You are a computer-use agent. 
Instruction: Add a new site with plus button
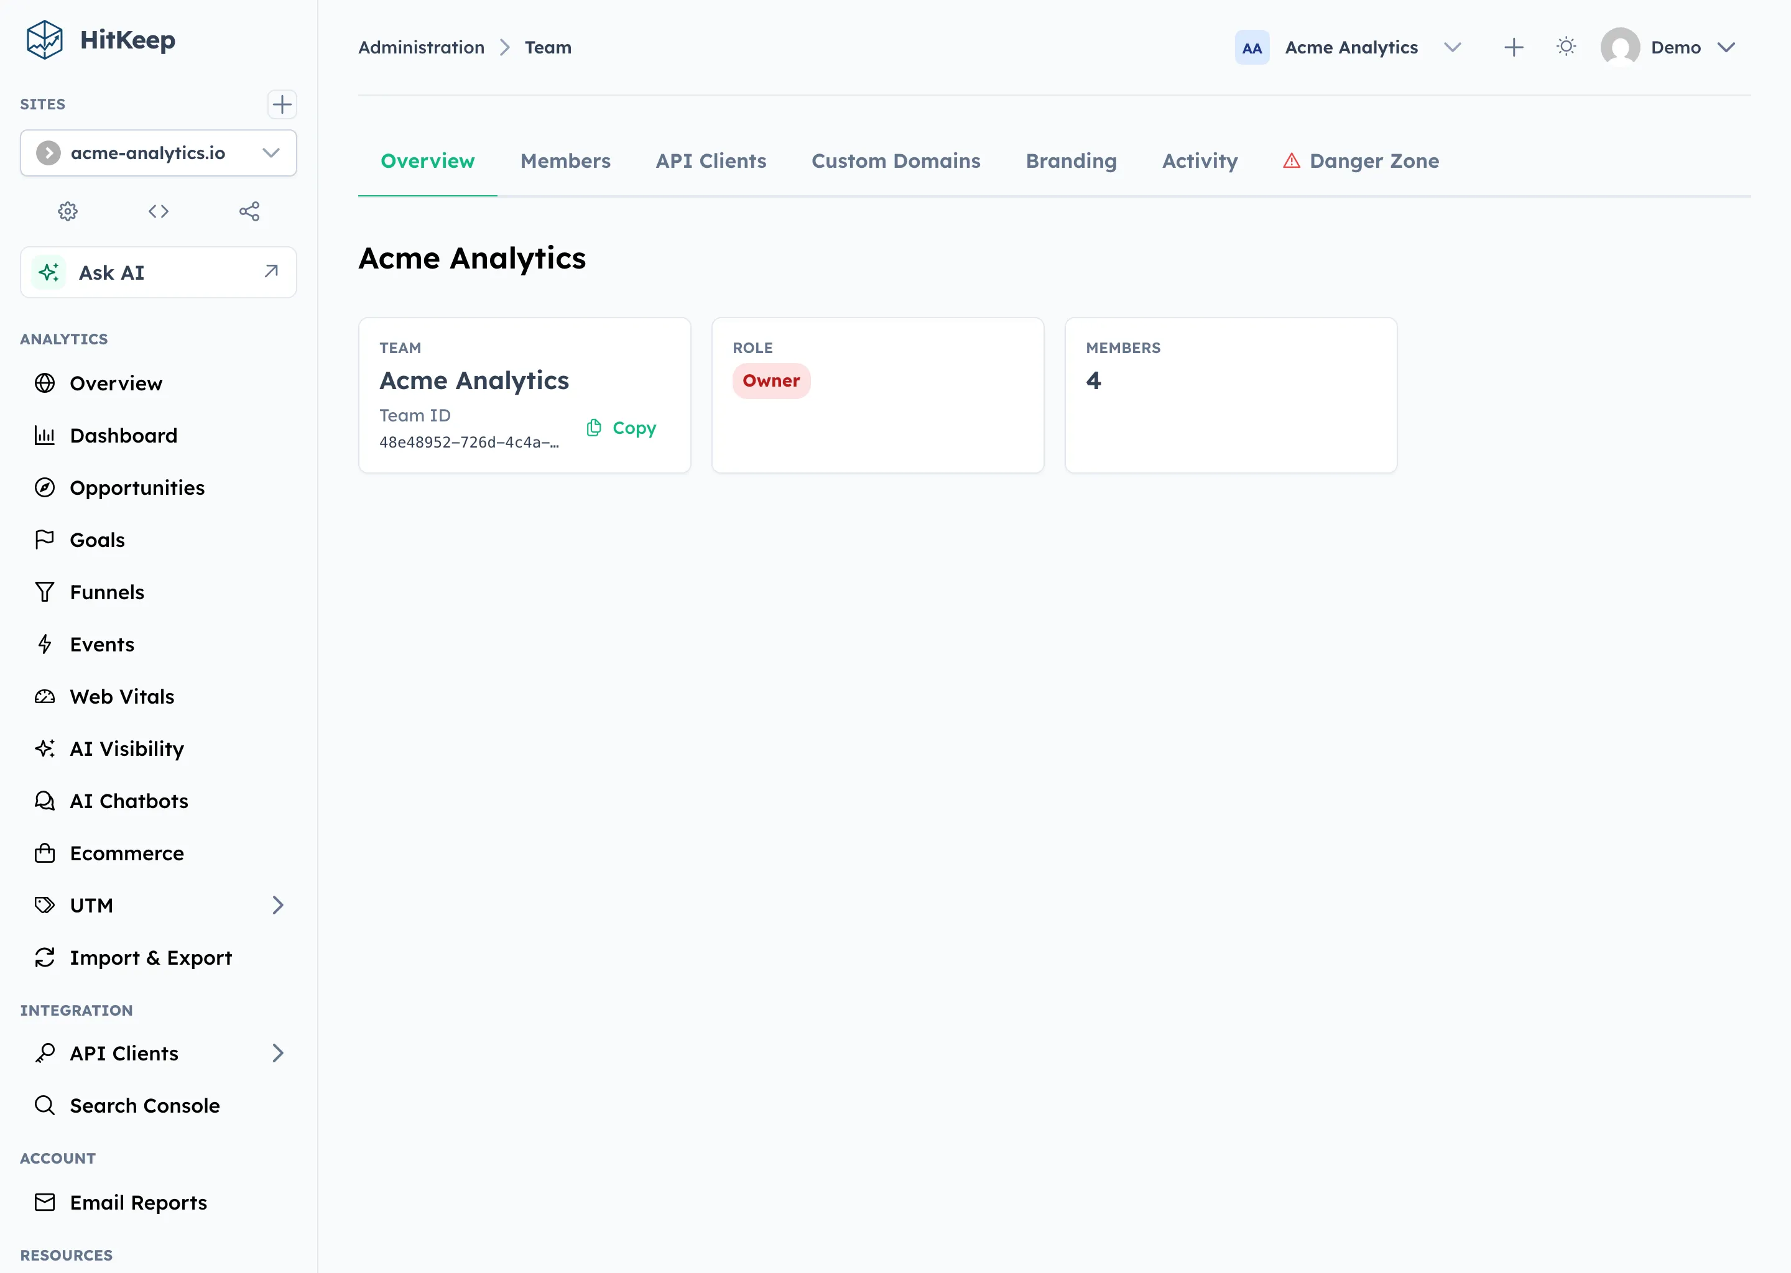tap(282, 104)
